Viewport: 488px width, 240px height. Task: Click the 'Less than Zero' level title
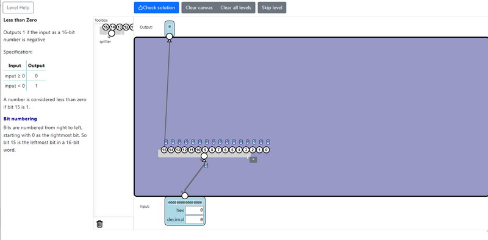point(20,20)
